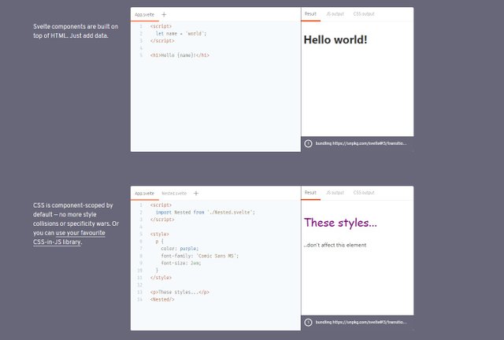Viewport: 504px width, 340px height.
Task: Click code line '<h1>Hello {name}!</h1>'
Action: [x=180, y=55]
